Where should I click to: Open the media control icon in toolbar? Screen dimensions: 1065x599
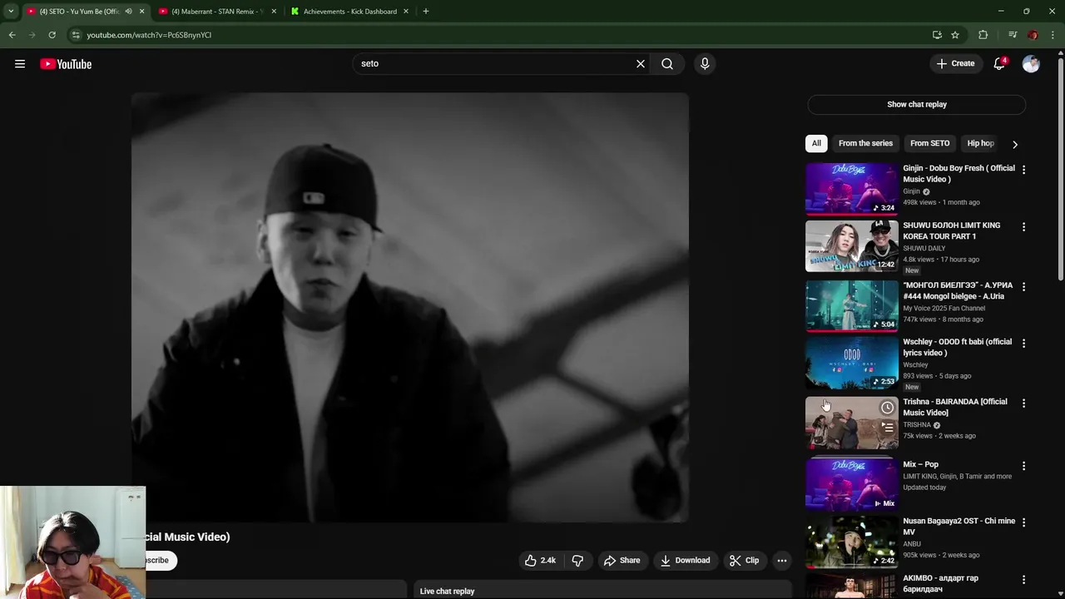1013,35
